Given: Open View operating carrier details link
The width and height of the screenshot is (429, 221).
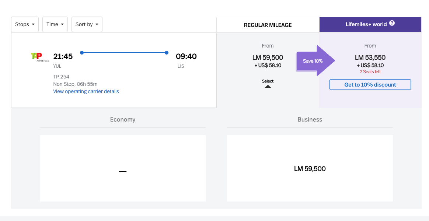Looking at the screenshot, I should point(86,91).
